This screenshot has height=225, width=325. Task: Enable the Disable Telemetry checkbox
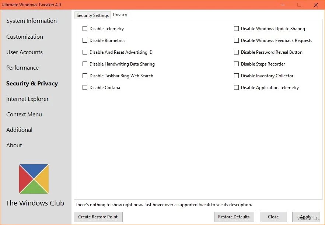pyautogui.click(x=85, y=28)
